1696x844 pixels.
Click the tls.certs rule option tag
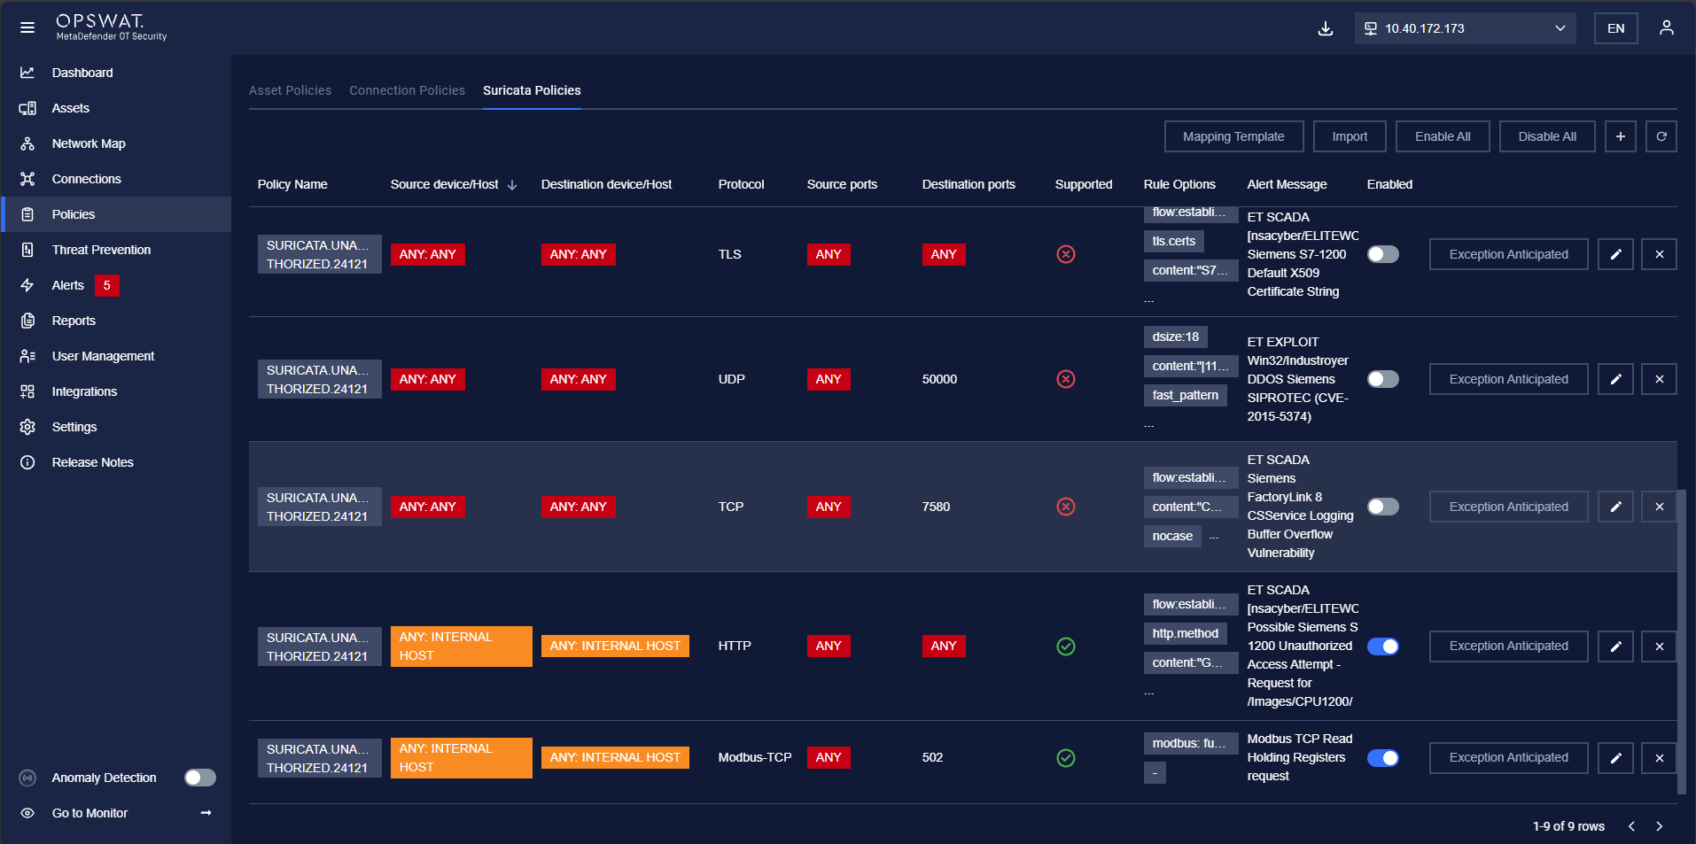(x=1174, y=241)
